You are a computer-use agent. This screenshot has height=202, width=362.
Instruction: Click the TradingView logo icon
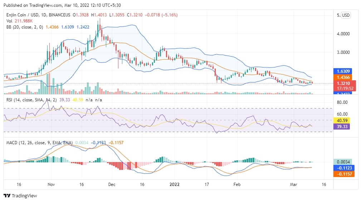pyautogui.click(x=7, y=196)
